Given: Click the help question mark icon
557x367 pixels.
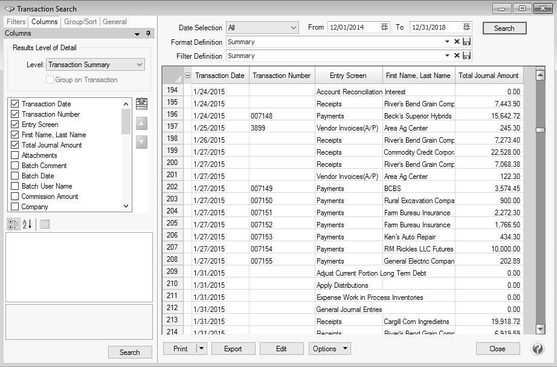Looking at the screenshot, I should coord(536,349).
